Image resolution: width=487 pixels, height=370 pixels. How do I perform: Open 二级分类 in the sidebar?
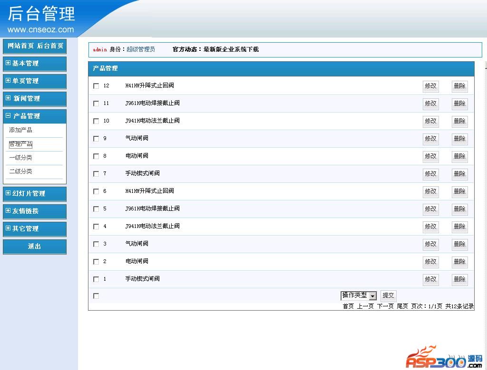pos(20,171)
